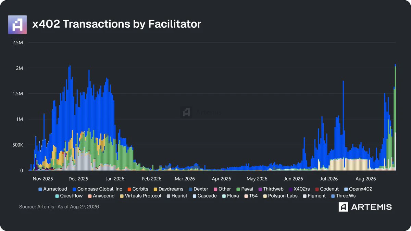The height and width of the screenshot is (231, 411).
Task: Select the Corbits legend entry
Action: (138, 189)
